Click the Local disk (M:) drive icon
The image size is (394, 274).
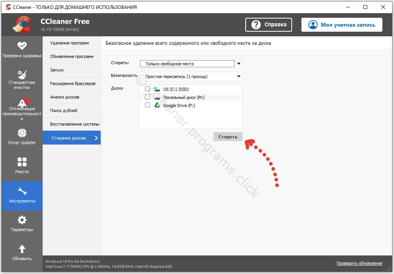pos(157,97)
